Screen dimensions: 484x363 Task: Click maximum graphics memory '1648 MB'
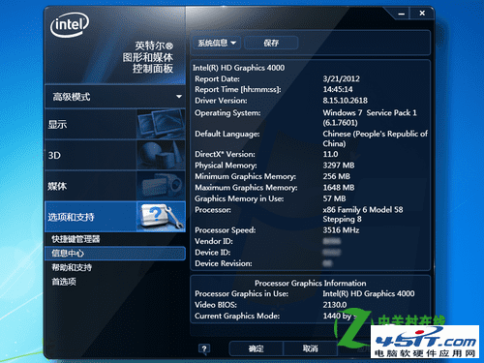click(x=339, y=188)
